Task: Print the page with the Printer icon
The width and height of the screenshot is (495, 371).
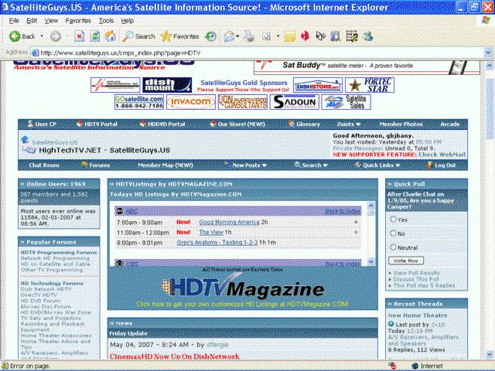Action: tap(249, 36)
